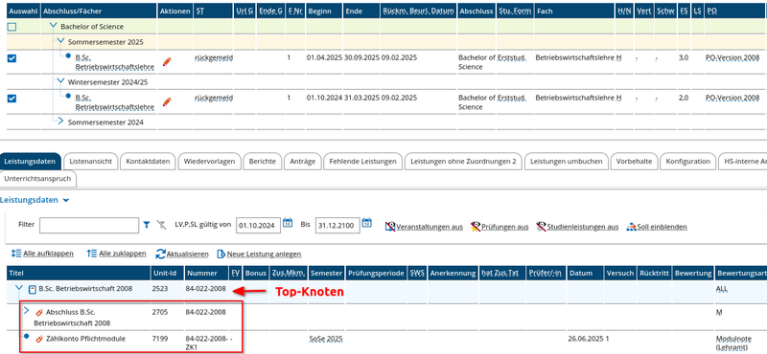Click Unit-Id 2705 cell
This screenshot has height=354, width=767.
click(159, 312)
